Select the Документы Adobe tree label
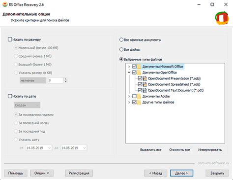This screenshot has height=180, width=233. coord(156,96)
